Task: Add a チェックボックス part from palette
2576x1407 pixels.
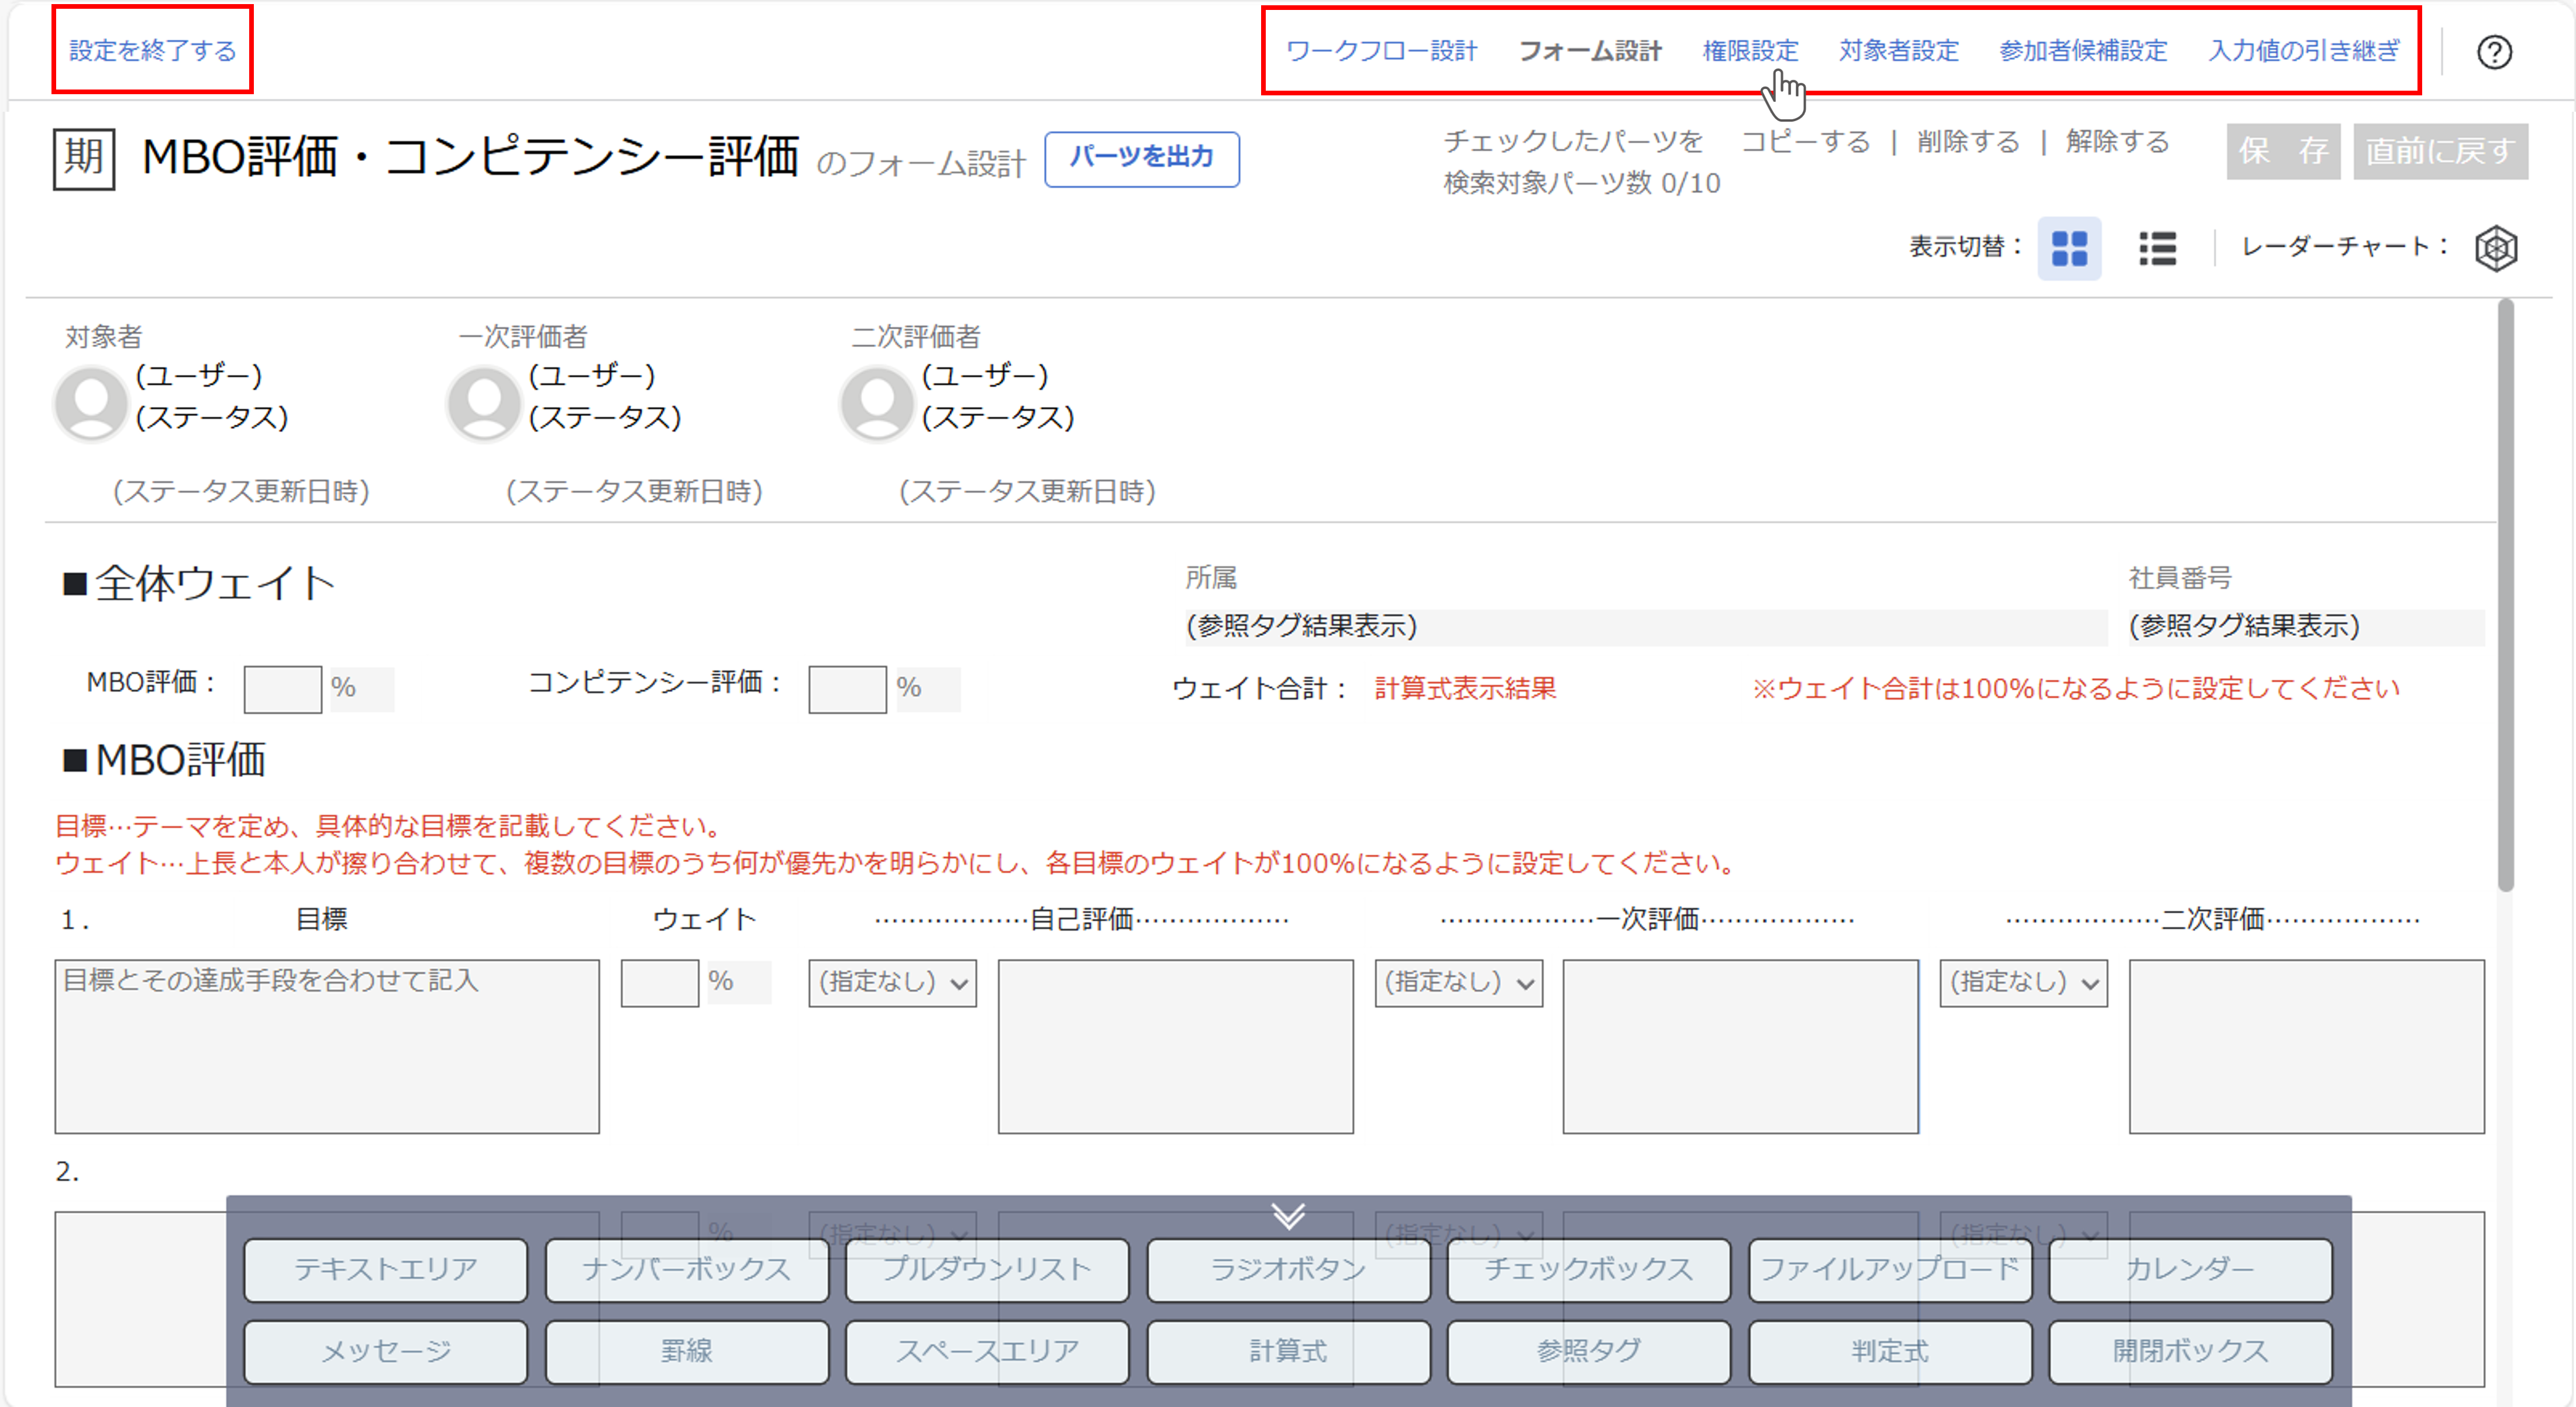Action: tap(1588, 1269)
